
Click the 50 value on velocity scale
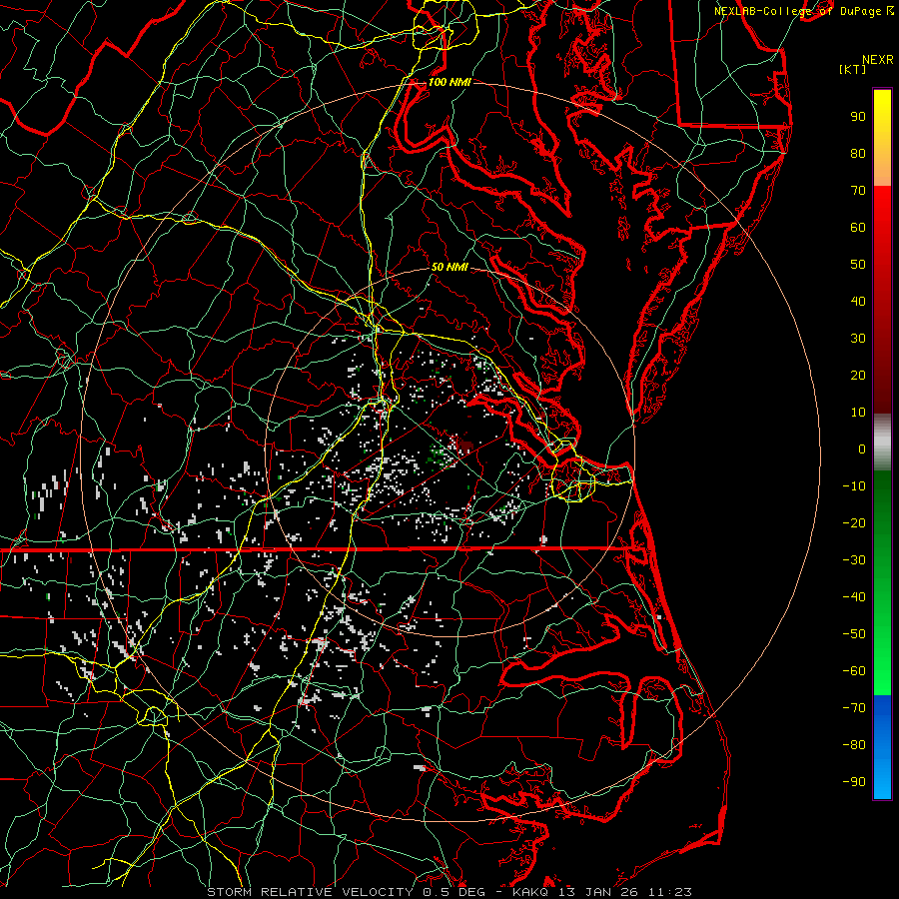858,265
